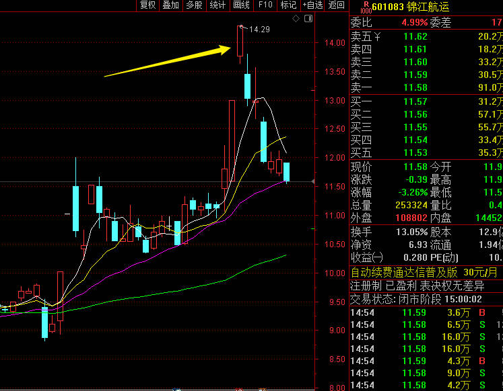Select the 画线 drawing tools button
The height and width of the screenshot is (391, 503).
(x=241, y=5)
